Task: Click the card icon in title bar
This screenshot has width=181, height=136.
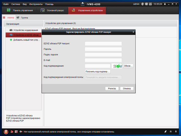Action: point(146,4)
